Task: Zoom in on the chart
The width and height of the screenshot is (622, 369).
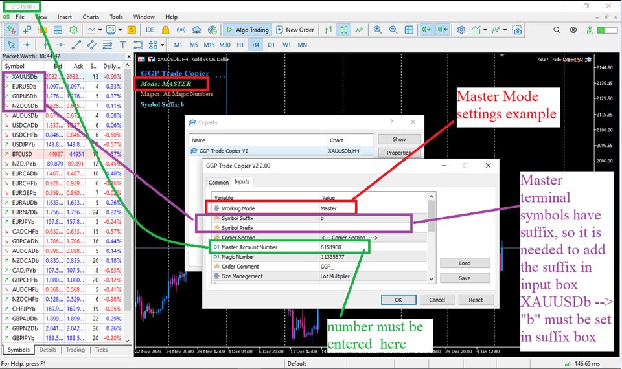Action: point(378,30)
